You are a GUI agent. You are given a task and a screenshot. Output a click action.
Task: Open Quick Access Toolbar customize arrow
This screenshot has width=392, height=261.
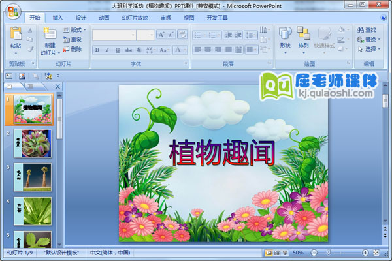point(58,76)
